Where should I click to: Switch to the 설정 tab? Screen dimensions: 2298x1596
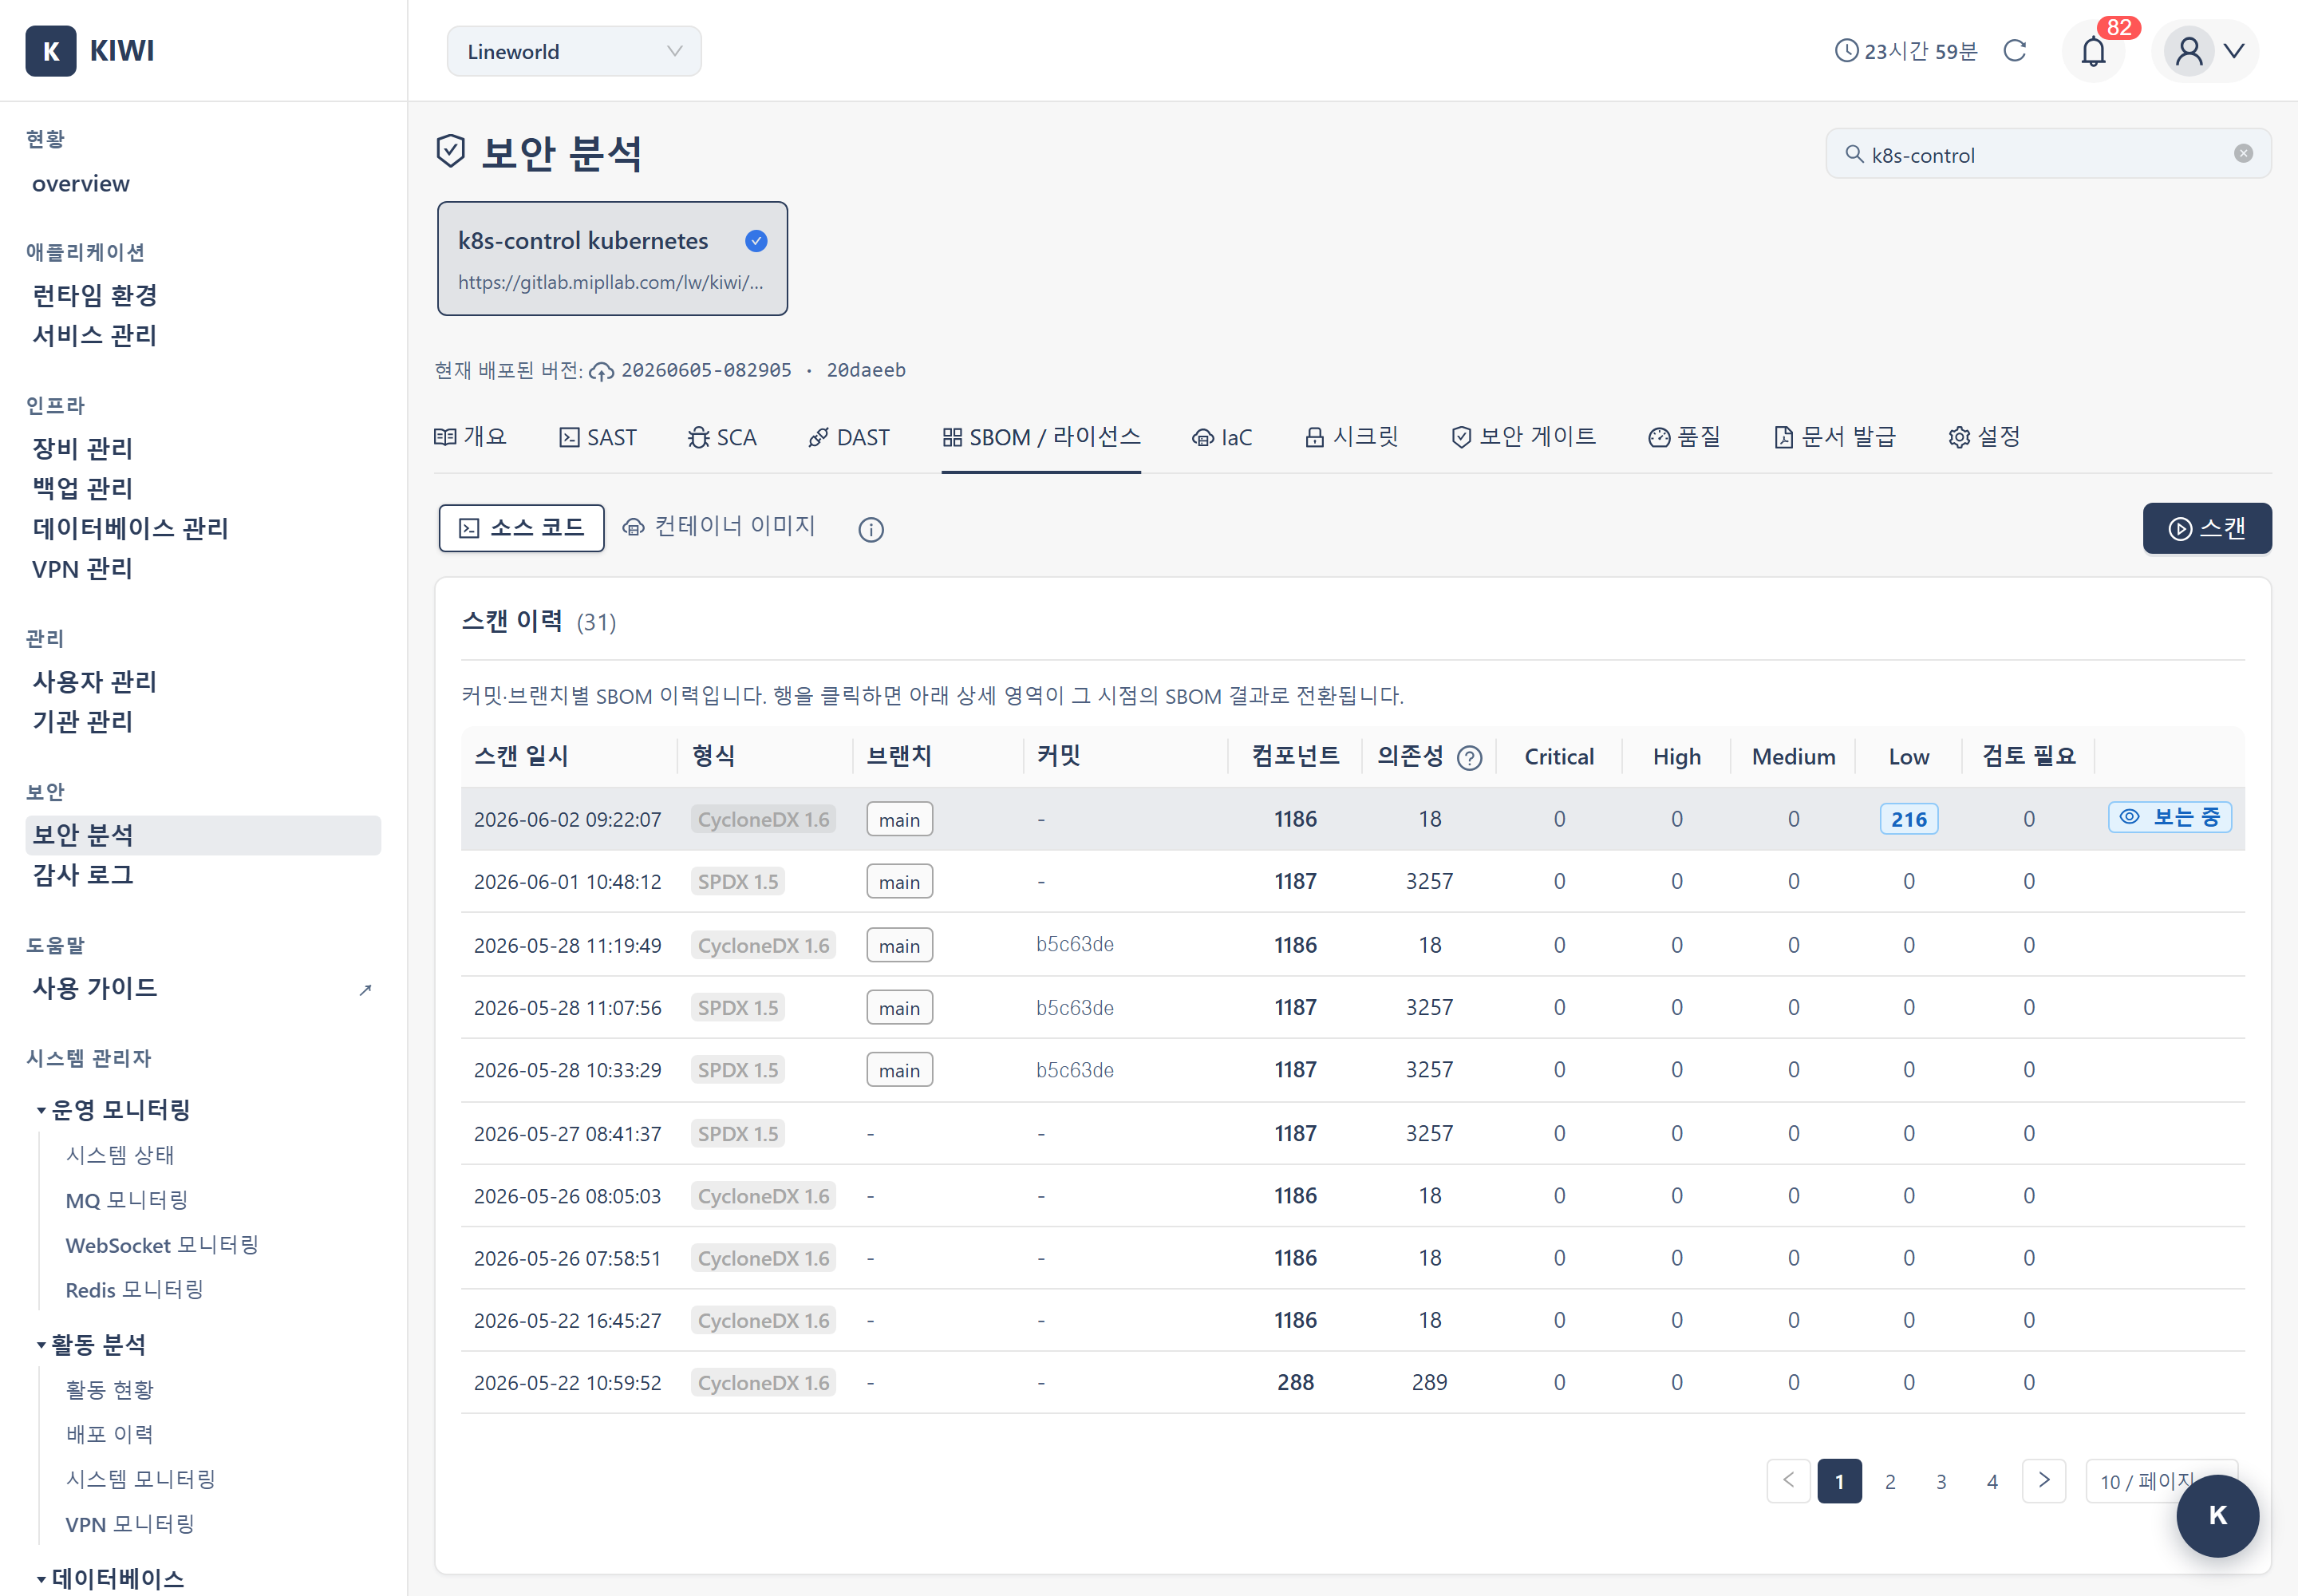[1984, 437]
